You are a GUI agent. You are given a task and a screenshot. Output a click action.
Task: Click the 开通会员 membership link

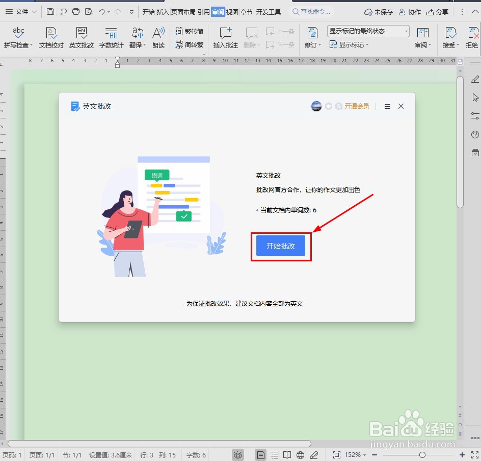point(357,106)
